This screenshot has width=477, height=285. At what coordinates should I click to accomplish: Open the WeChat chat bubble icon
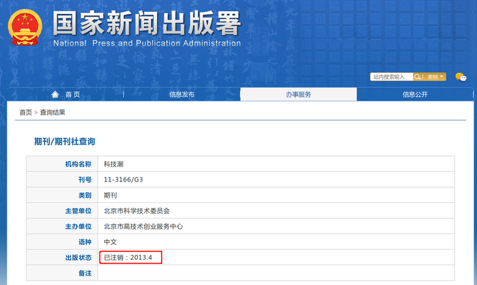tap(460, 77)
